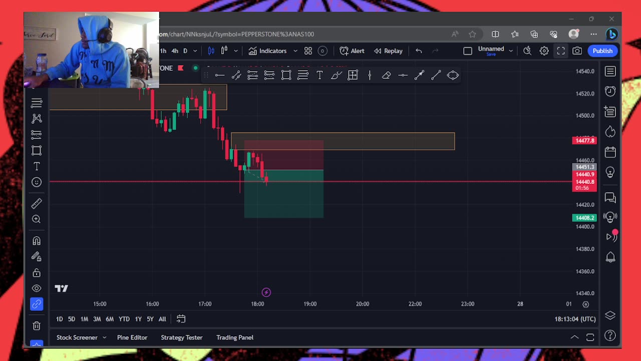Open the Pine Editor tab
Viewport: 641px width, 361px height.
click(x=132, y=337)
